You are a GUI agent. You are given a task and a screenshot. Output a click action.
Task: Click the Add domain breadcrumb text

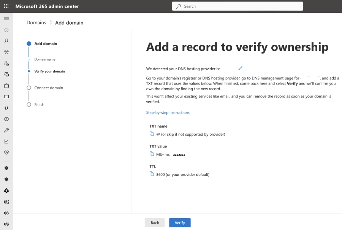69,23
